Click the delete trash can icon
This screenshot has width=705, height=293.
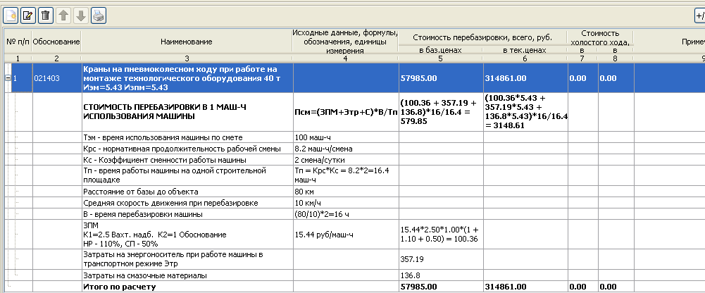tap(46, 16)
